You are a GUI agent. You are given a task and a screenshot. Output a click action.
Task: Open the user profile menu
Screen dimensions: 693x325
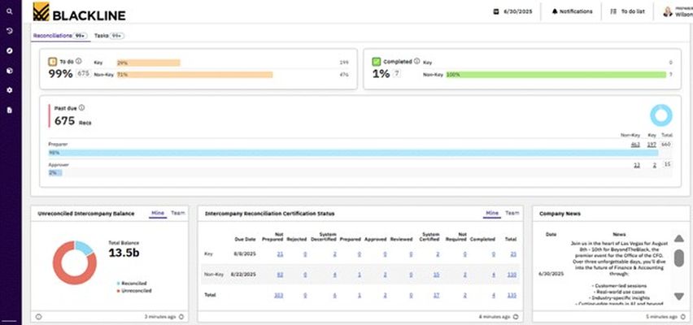(677, 11)
